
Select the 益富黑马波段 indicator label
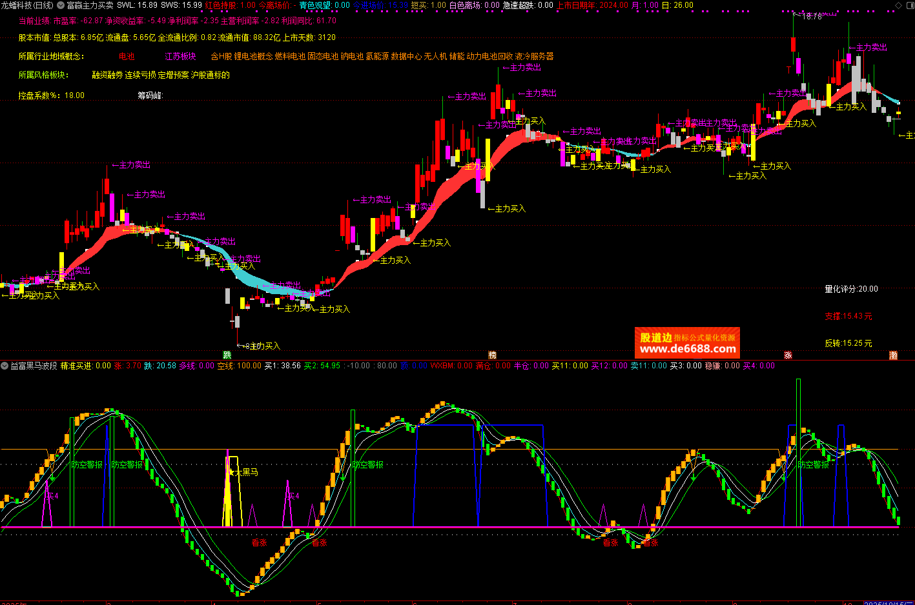[x=34, y=366]
